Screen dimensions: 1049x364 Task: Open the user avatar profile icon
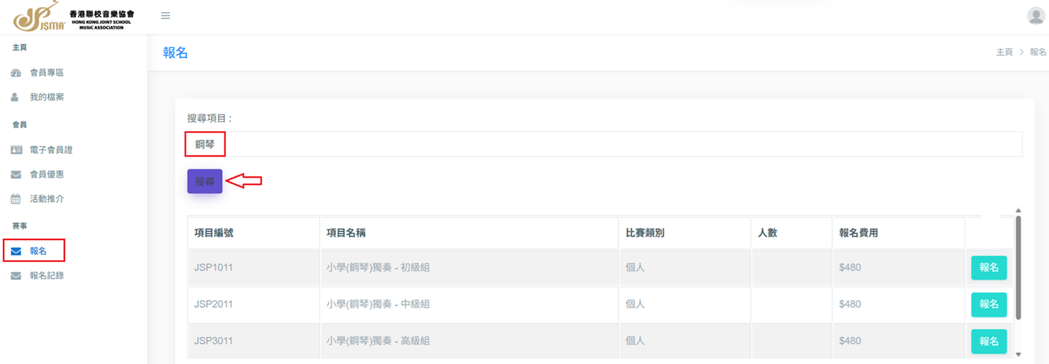tap(1036, 16)
